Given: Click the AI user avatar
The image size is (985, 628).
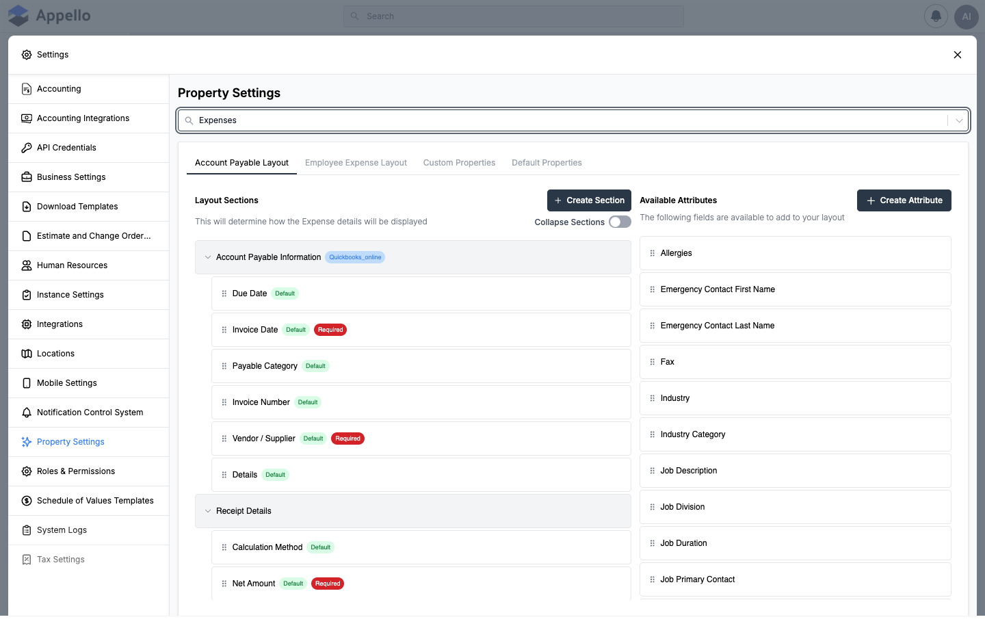Looking at the screenshot, I should pos(966,16).
